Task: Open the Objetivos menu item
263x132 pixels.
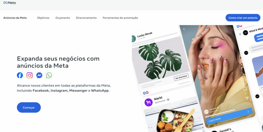Action: coord(43,18)
